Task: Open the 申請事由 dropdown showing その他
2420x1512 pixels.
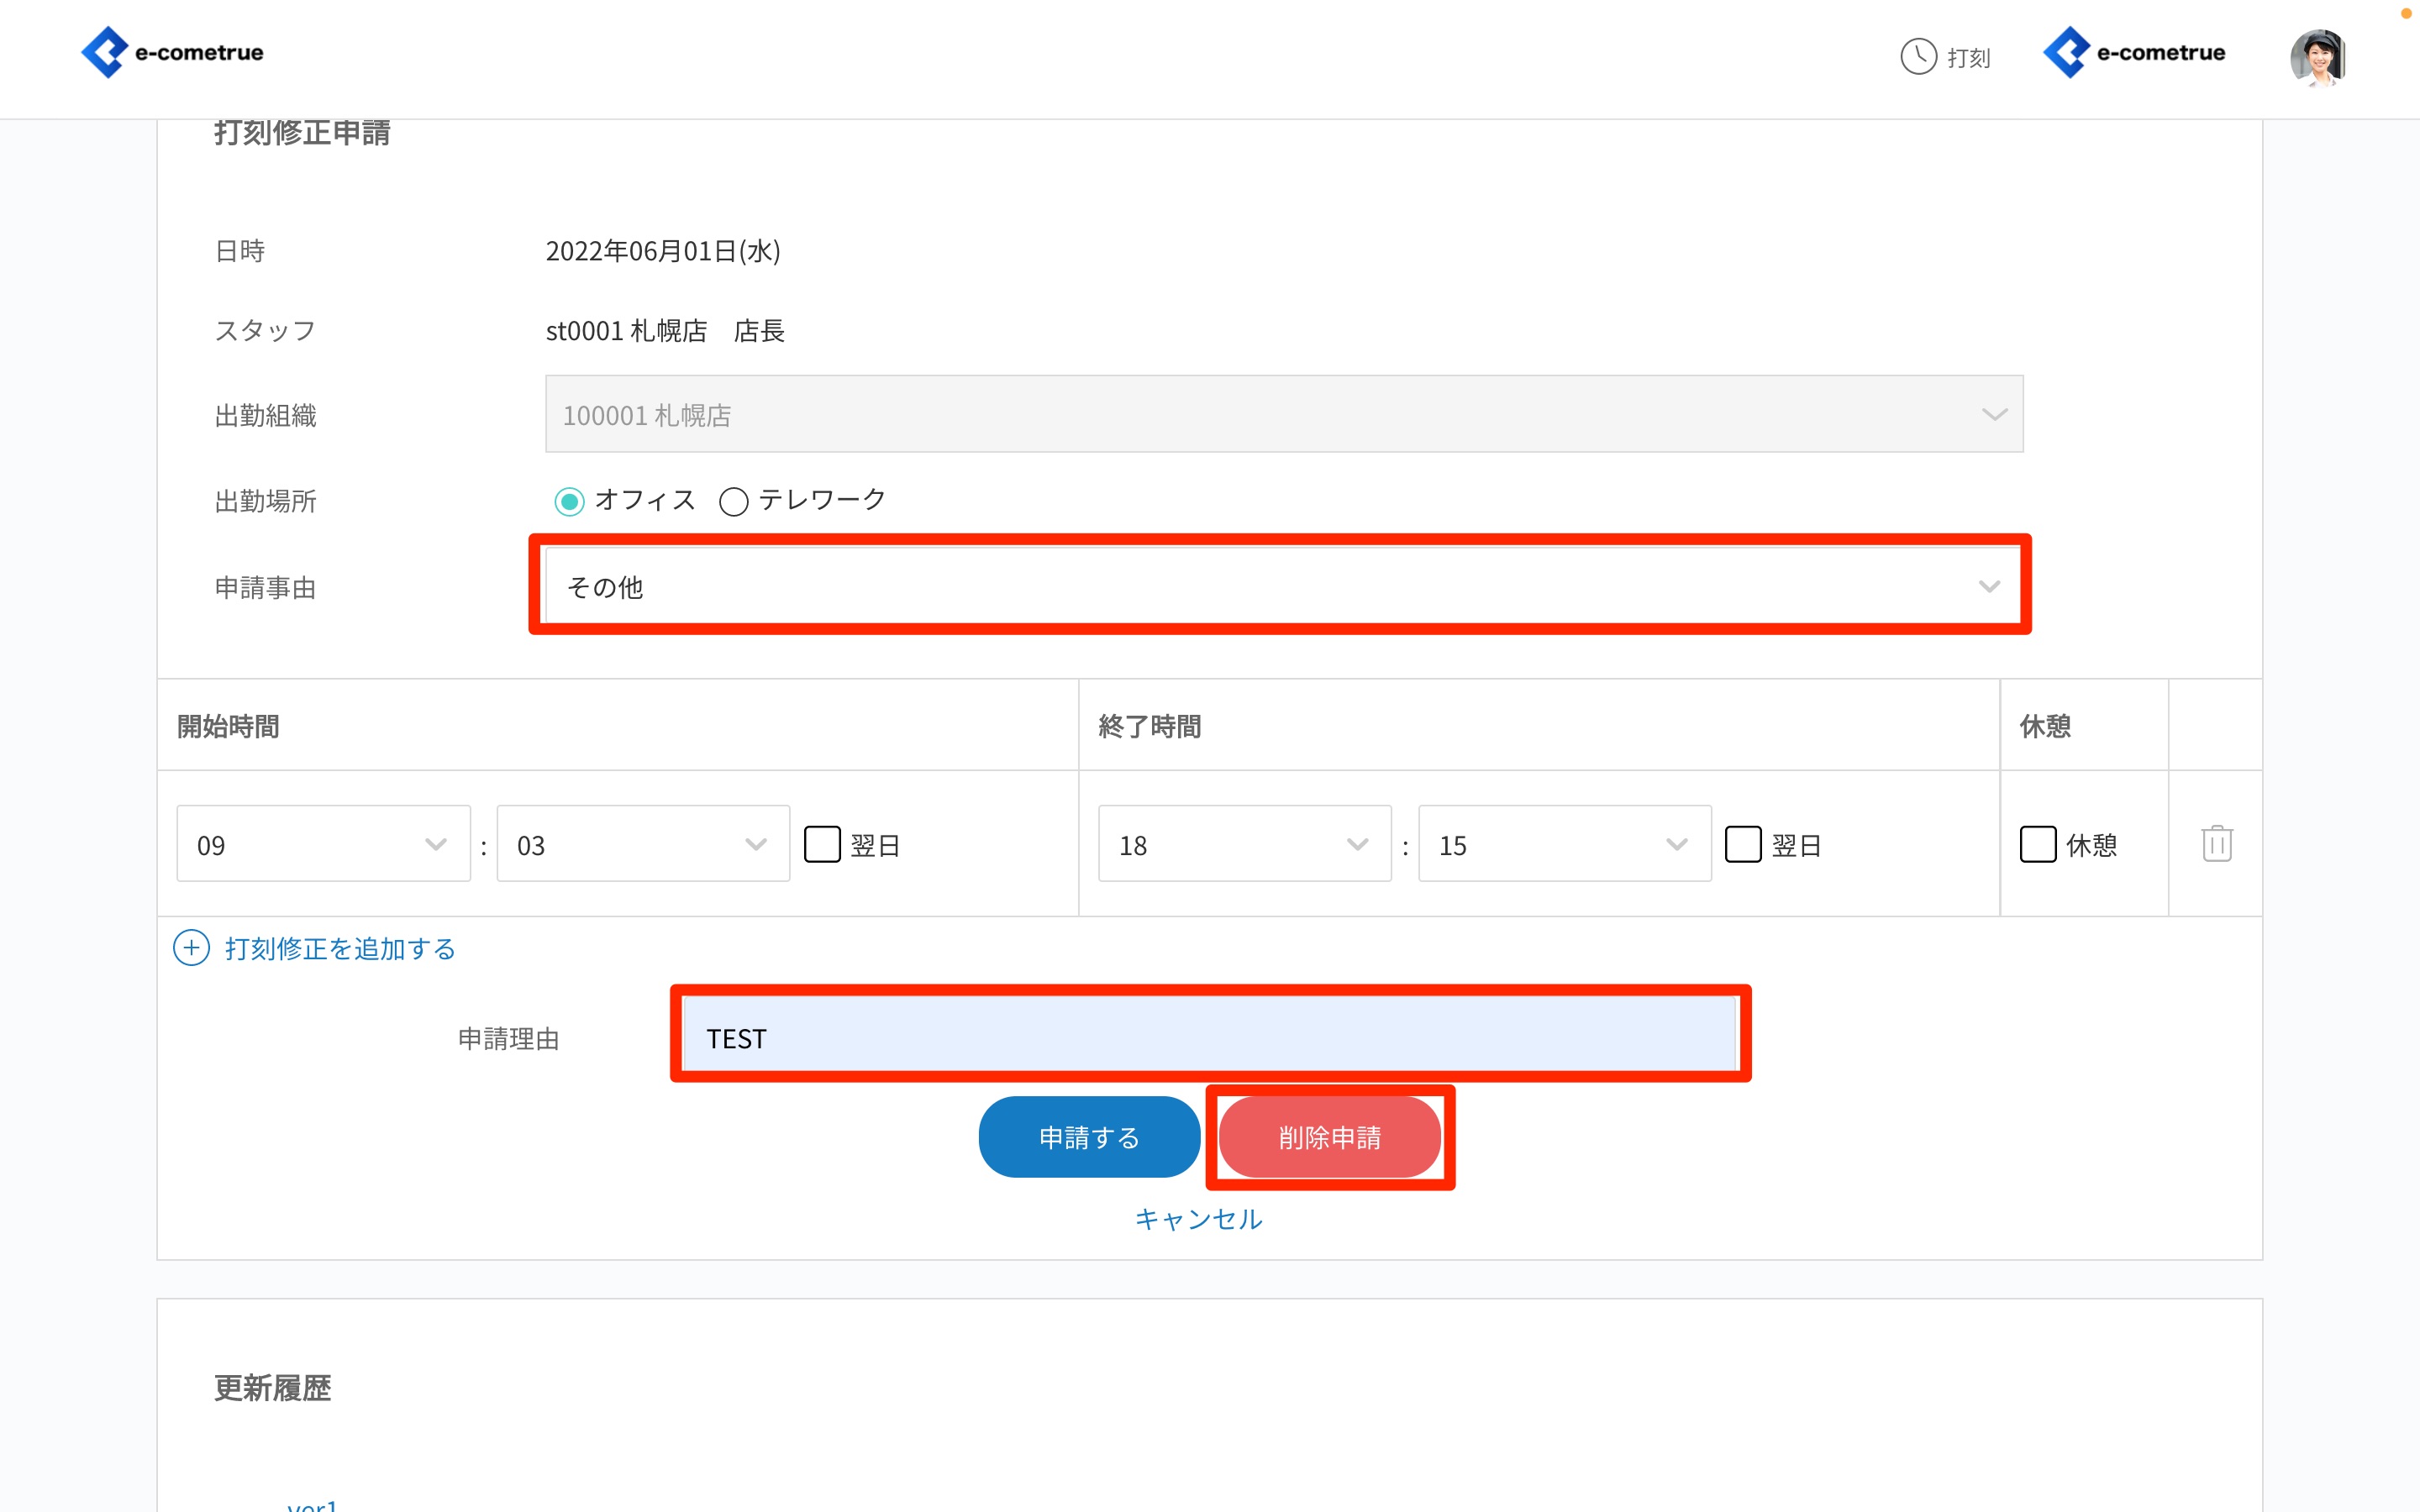Action: (x=1280, y=586)
